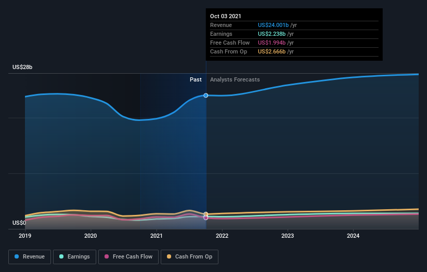The height and width of the screenshot is (272, 427).
Task: Click the Oct 03 2021 tooltip date
Action: click(226, 16)
